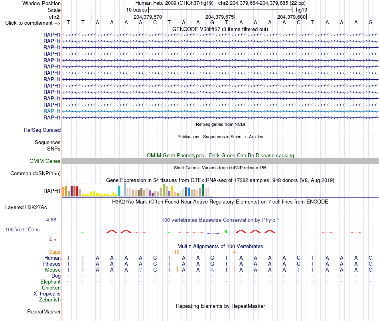This screenshot has width=379, height=321.
Task: Open the GTEx Gene Expression track title
Action: pos(220,180)
